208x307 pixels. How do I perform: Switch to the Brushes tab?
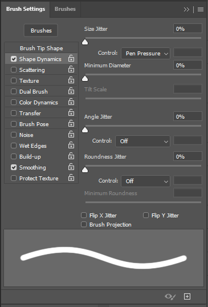point(65,9)
